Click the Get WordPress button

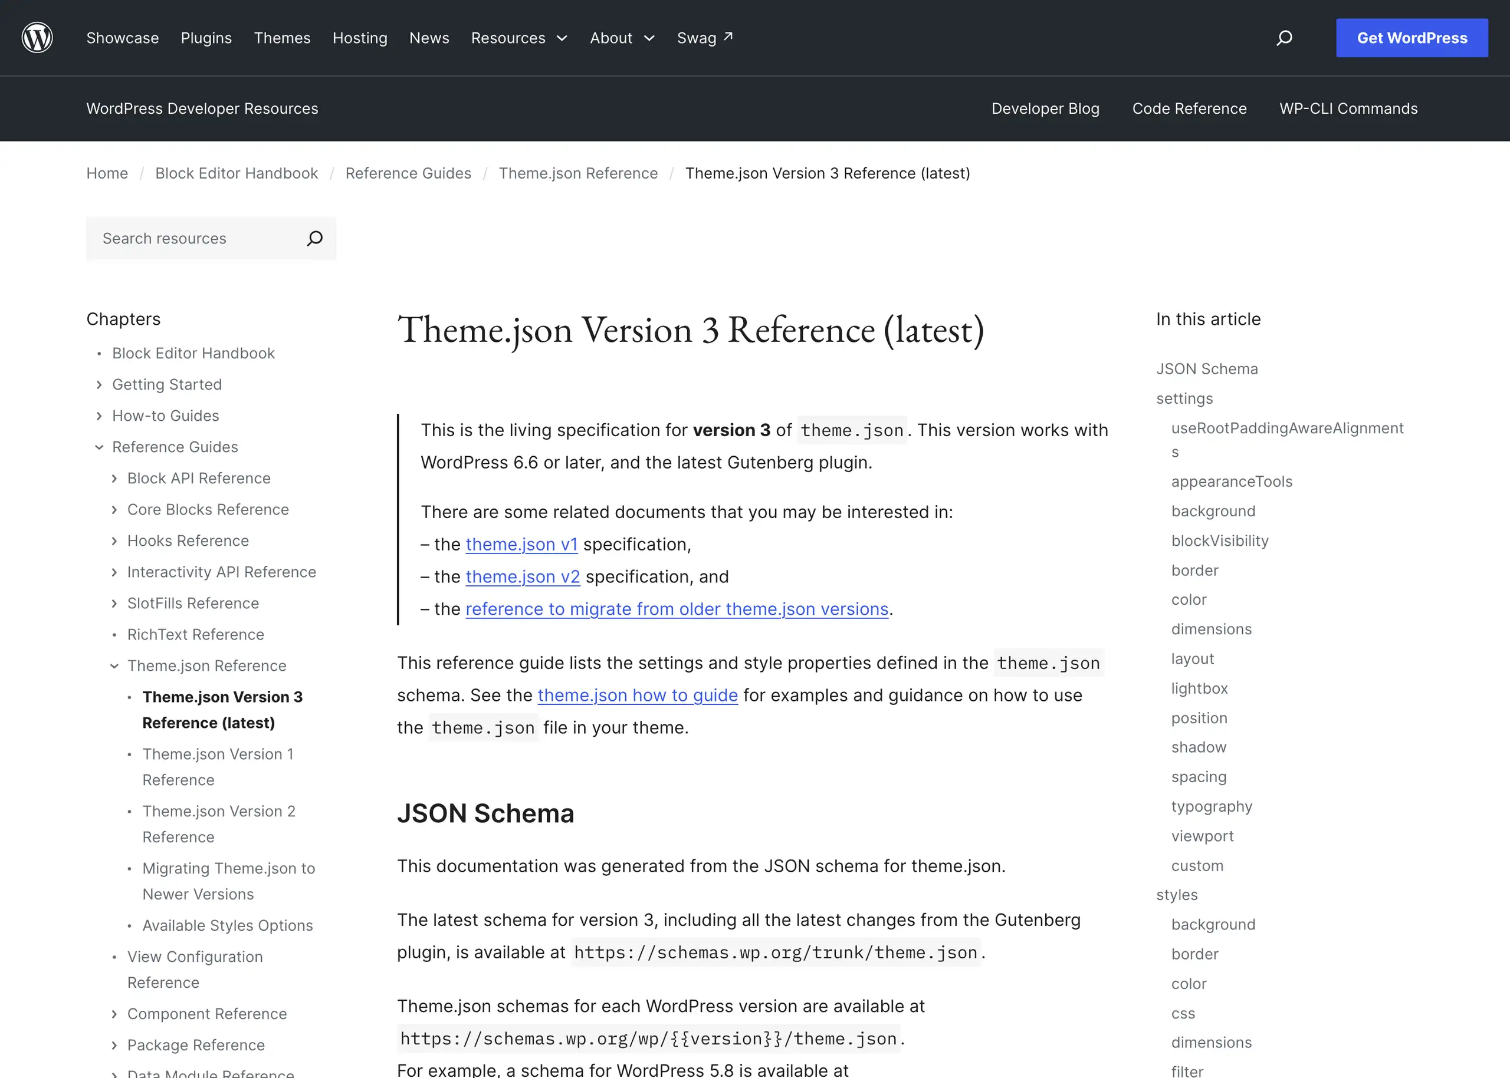tap(1411, 38)
